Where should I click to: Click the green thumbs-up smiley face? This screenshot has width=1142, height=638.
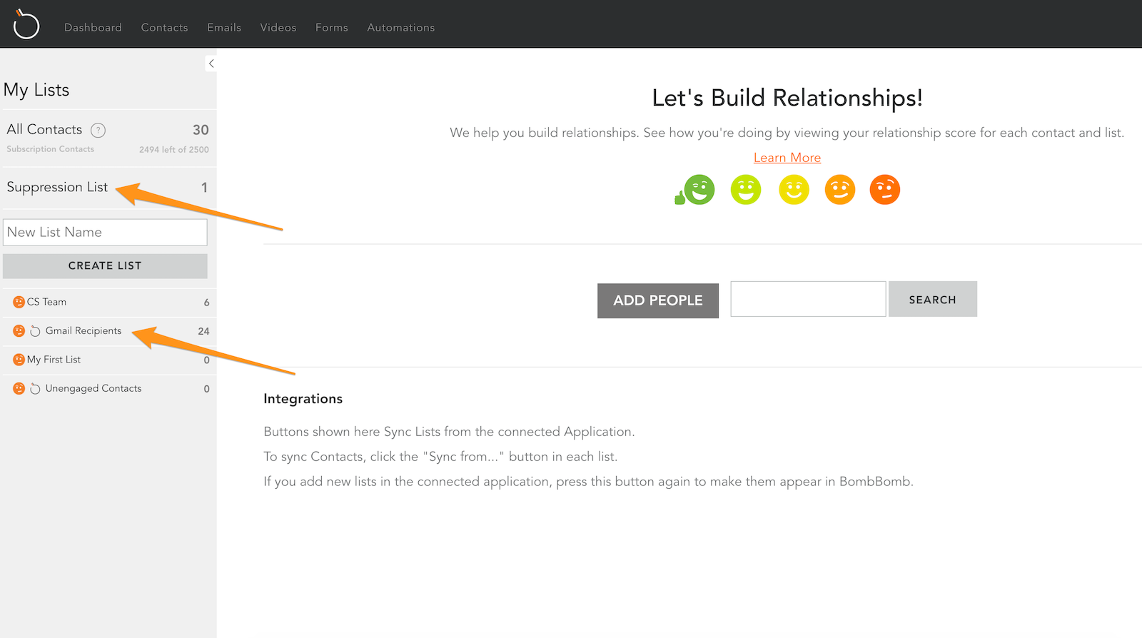[695, 190]
